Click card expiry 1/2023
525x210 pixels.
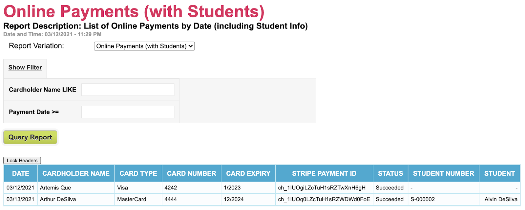[x=232, y=188]
